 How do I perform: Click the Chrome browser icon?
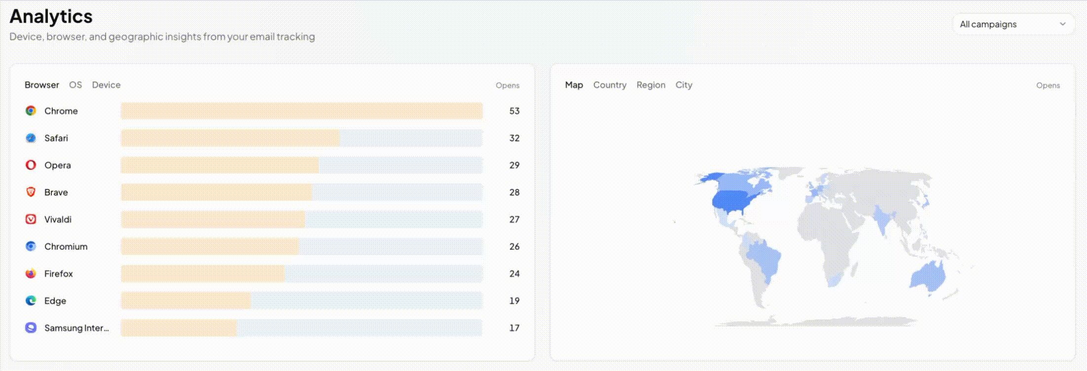[31, 111]
